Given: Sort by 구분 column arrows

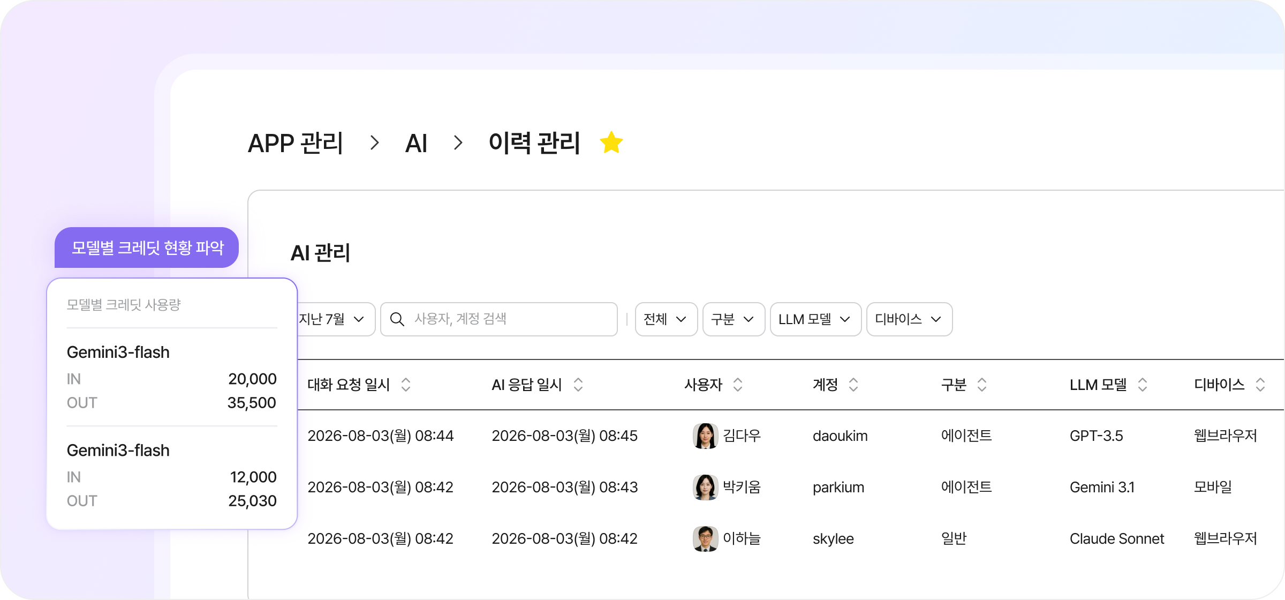Looking at the screenshot, I should pos(982,385).
